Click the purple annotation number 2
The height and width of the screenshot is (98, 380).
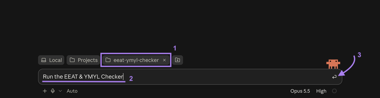(131, 79)
